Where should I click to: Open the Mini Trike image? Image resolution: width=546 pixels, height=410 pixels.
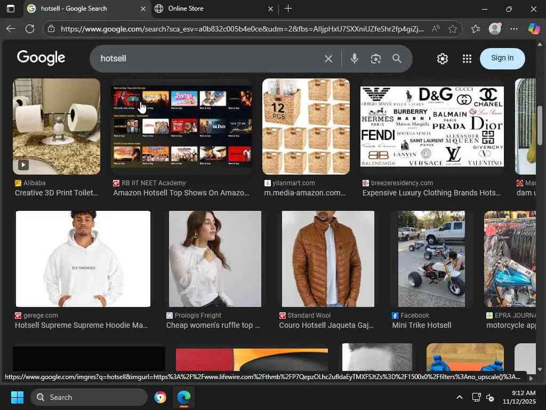(x=431, y=259)
